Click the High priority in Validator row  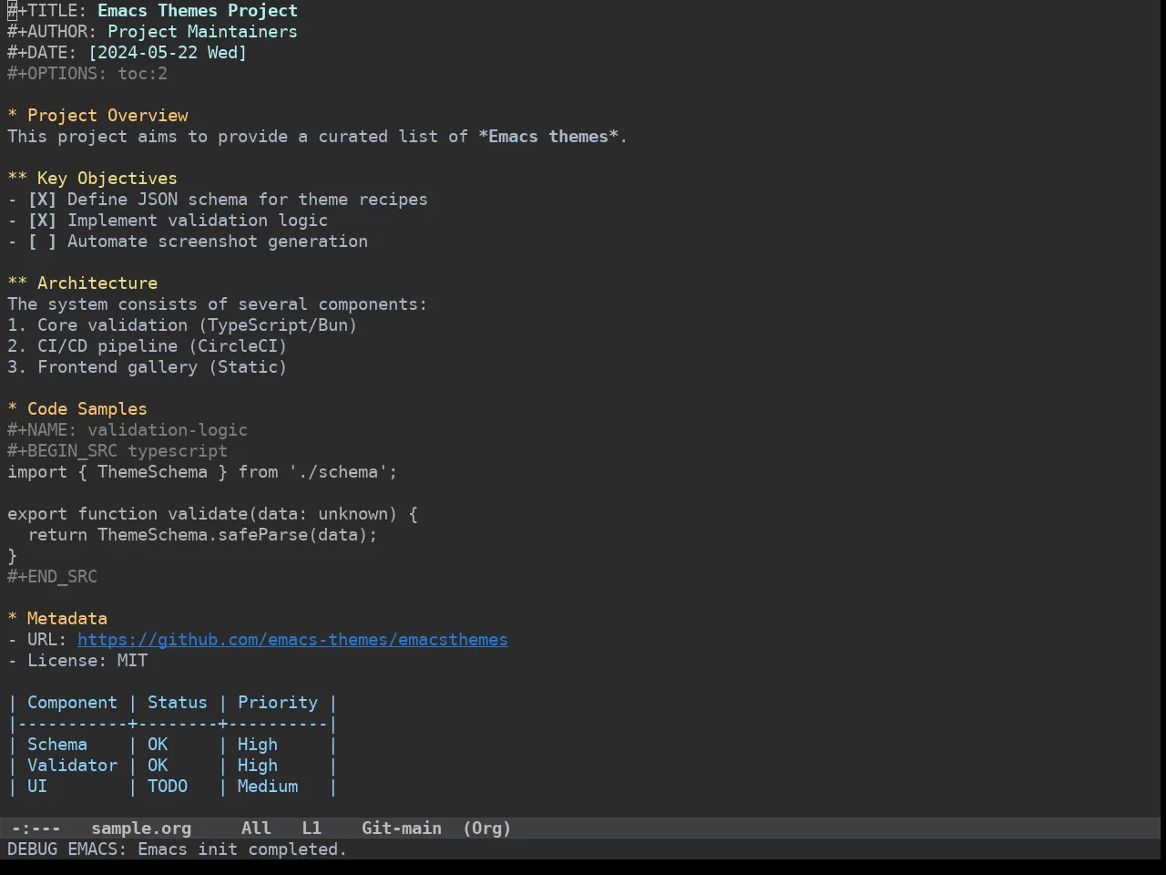258,766
